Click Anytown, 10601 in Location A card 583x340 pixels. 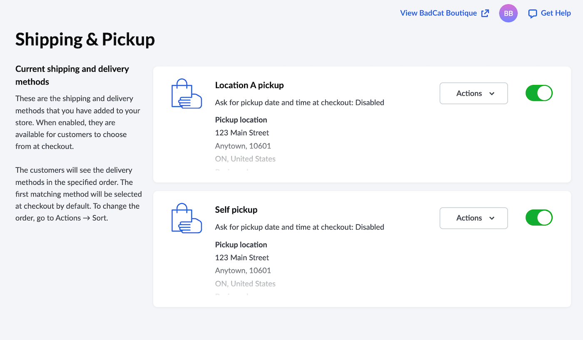(x=243, y=146)
